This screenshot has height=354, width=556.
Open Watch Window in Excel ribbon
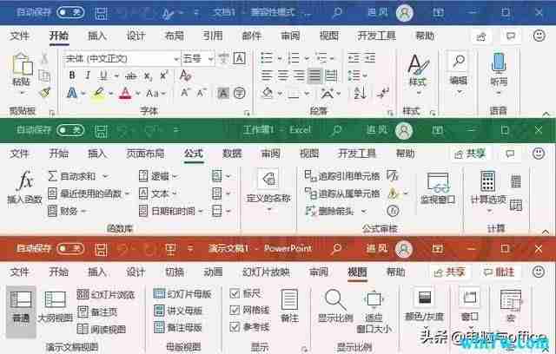438,188
